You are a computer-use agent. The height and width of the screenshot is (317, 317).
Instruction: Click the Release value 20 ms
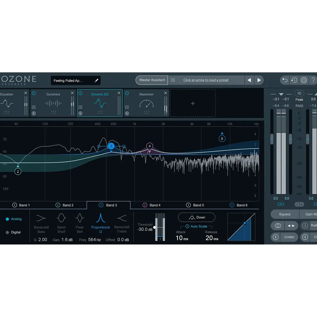tap(212, 238)
